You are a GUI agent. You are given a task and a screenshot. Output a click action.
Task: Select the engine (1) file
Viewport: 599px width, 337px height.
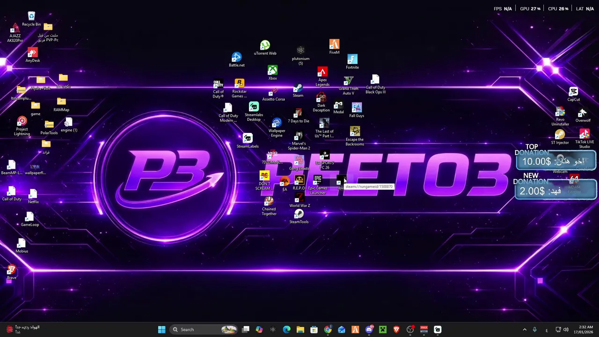69,125
